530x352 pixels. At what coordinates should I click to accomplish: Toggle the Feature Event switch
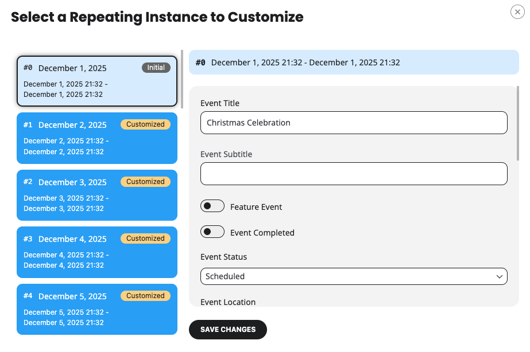tap(212, 206)
